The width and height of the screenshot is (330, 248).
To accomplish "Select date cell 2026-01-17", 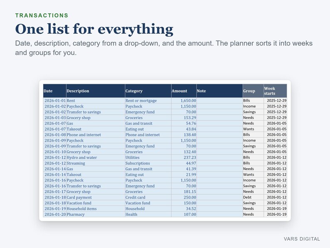I will click(55, 191).
